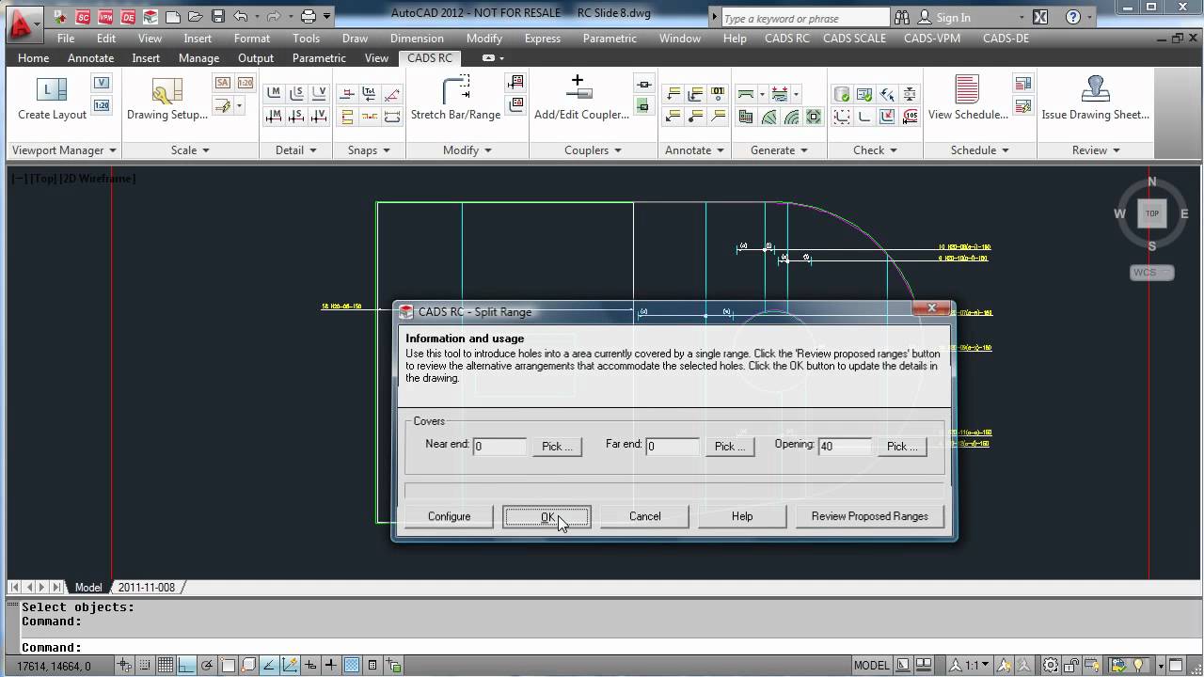Click the Issue Drawing Sheet stamp icon

point(1095,99)
